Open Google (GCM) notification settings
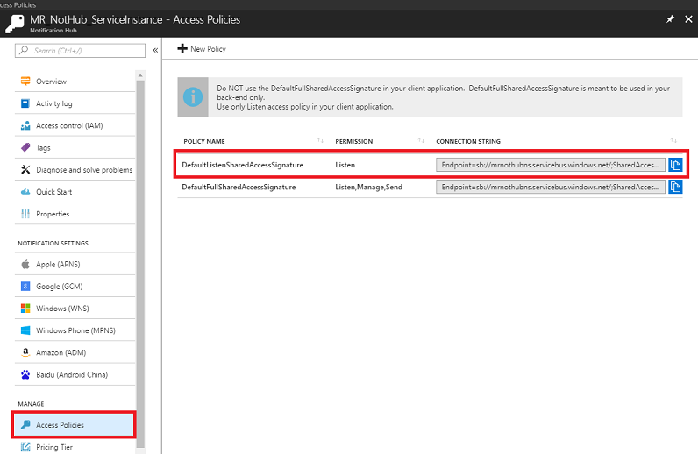This screenshot has height=454, width=698. (x=60, y=286)
